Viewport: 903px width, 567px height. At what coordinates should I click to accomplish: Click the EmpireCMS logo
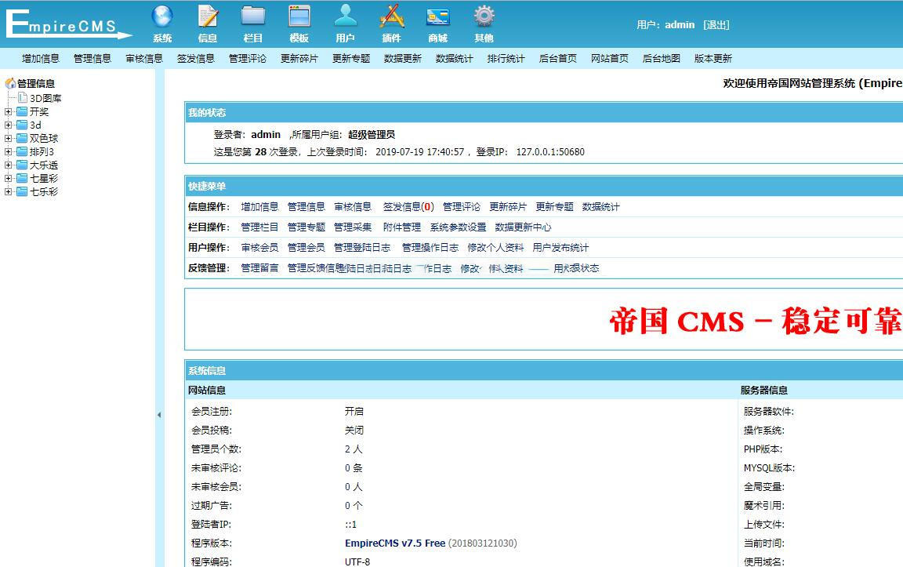pos(68,24)
